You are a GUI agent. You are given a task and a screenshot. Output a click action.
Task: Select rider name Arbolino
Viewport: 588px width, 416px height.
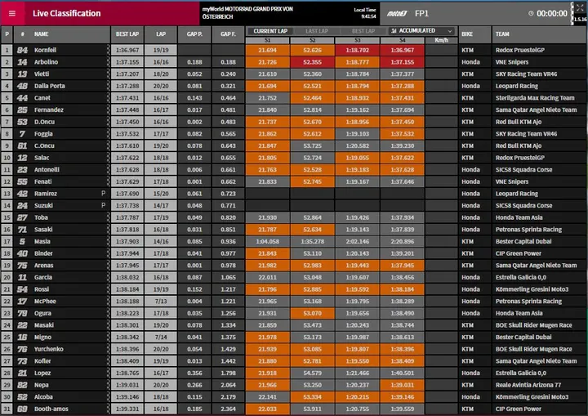46,62
